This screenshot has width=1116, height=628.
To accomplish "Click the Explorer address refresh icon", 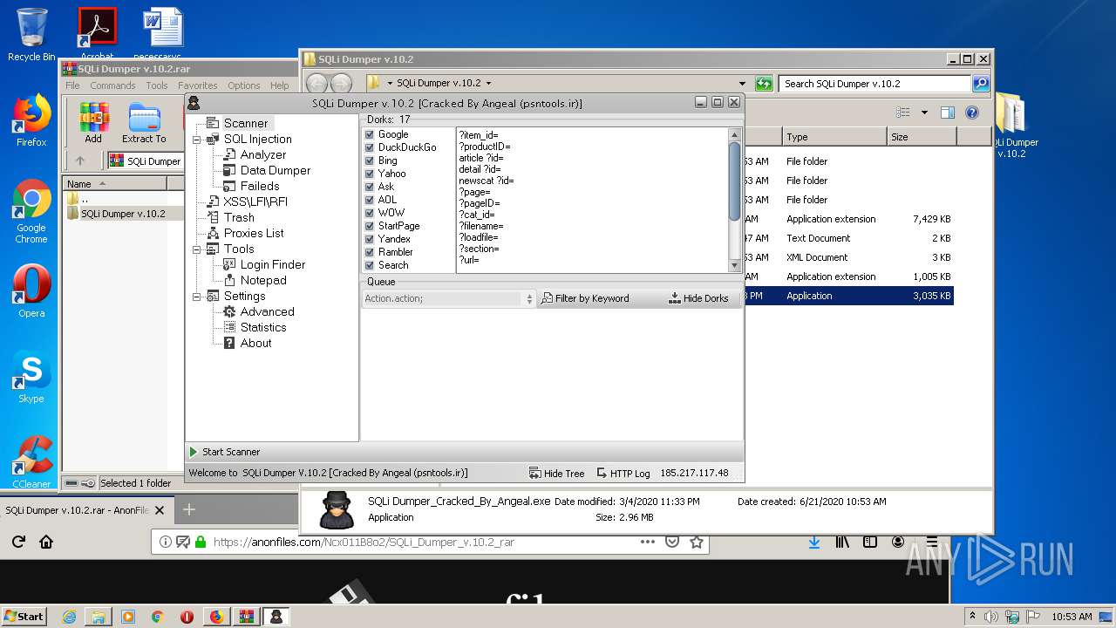I will 764,84.
